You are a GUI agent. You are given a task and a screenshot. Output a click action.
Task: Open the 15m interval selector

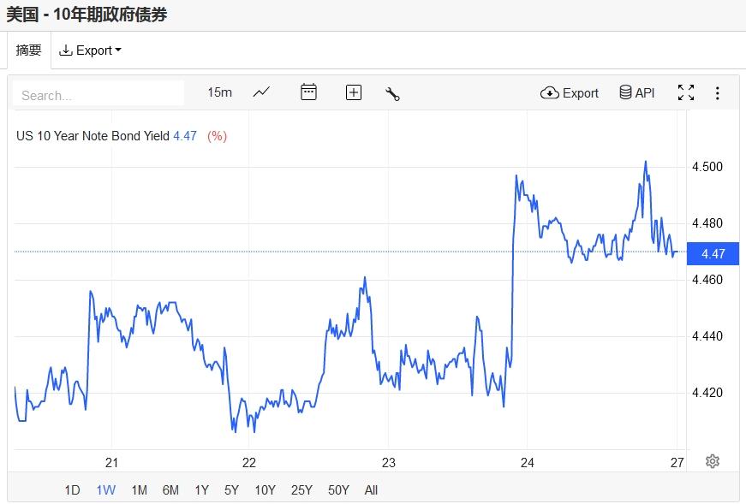(219, 92)
